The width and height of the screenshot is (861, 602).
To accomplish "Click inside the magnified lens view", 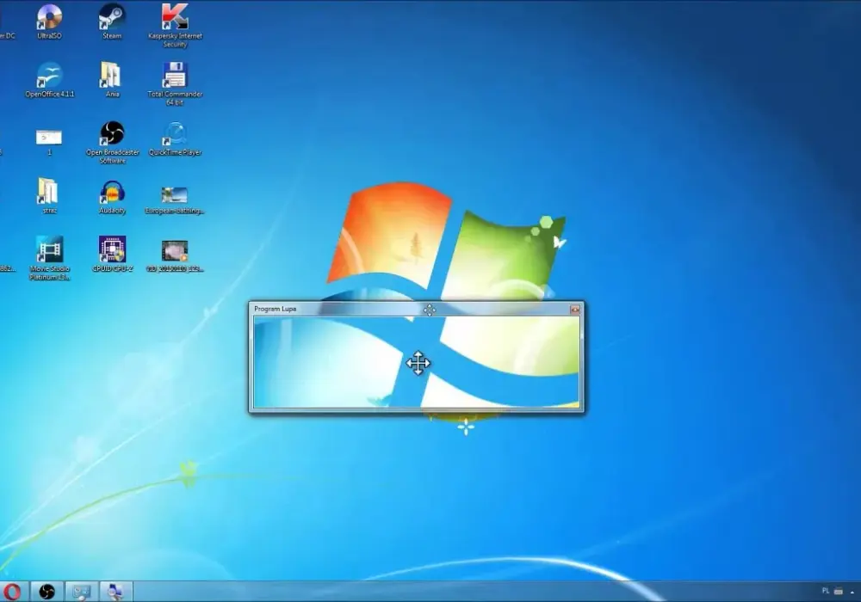I will 416,362.
